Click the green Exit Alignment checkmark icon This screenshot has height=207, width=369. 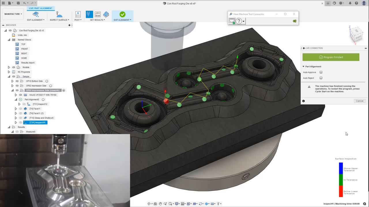click(x=122, y=14)
